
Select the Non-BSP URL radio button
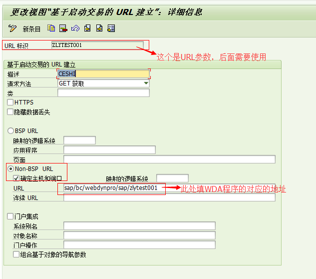point(10,169)
